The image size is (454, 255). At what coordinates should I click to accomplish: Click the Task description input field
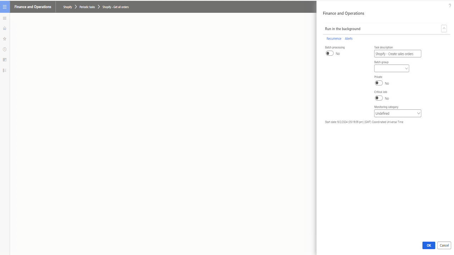pyautogui.click(x=398, y=54)
